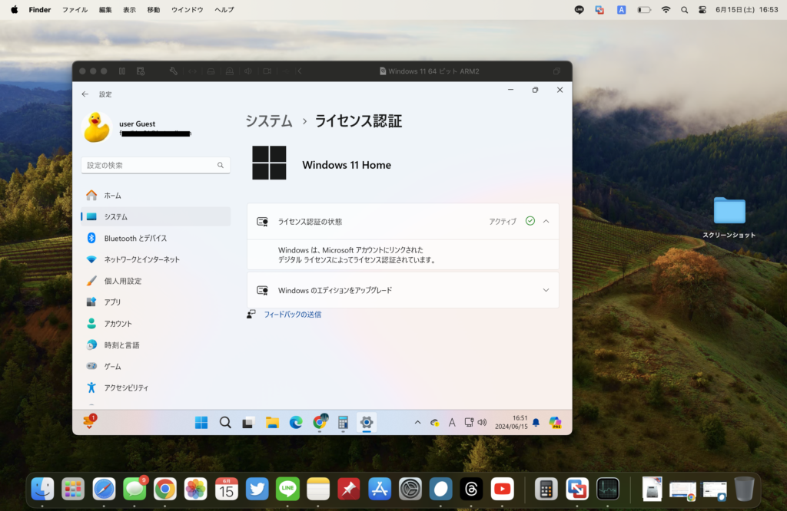787x511 pixels.
Task: Click the Calculator icon in the Windows taskbar
Action: point(343,422)
